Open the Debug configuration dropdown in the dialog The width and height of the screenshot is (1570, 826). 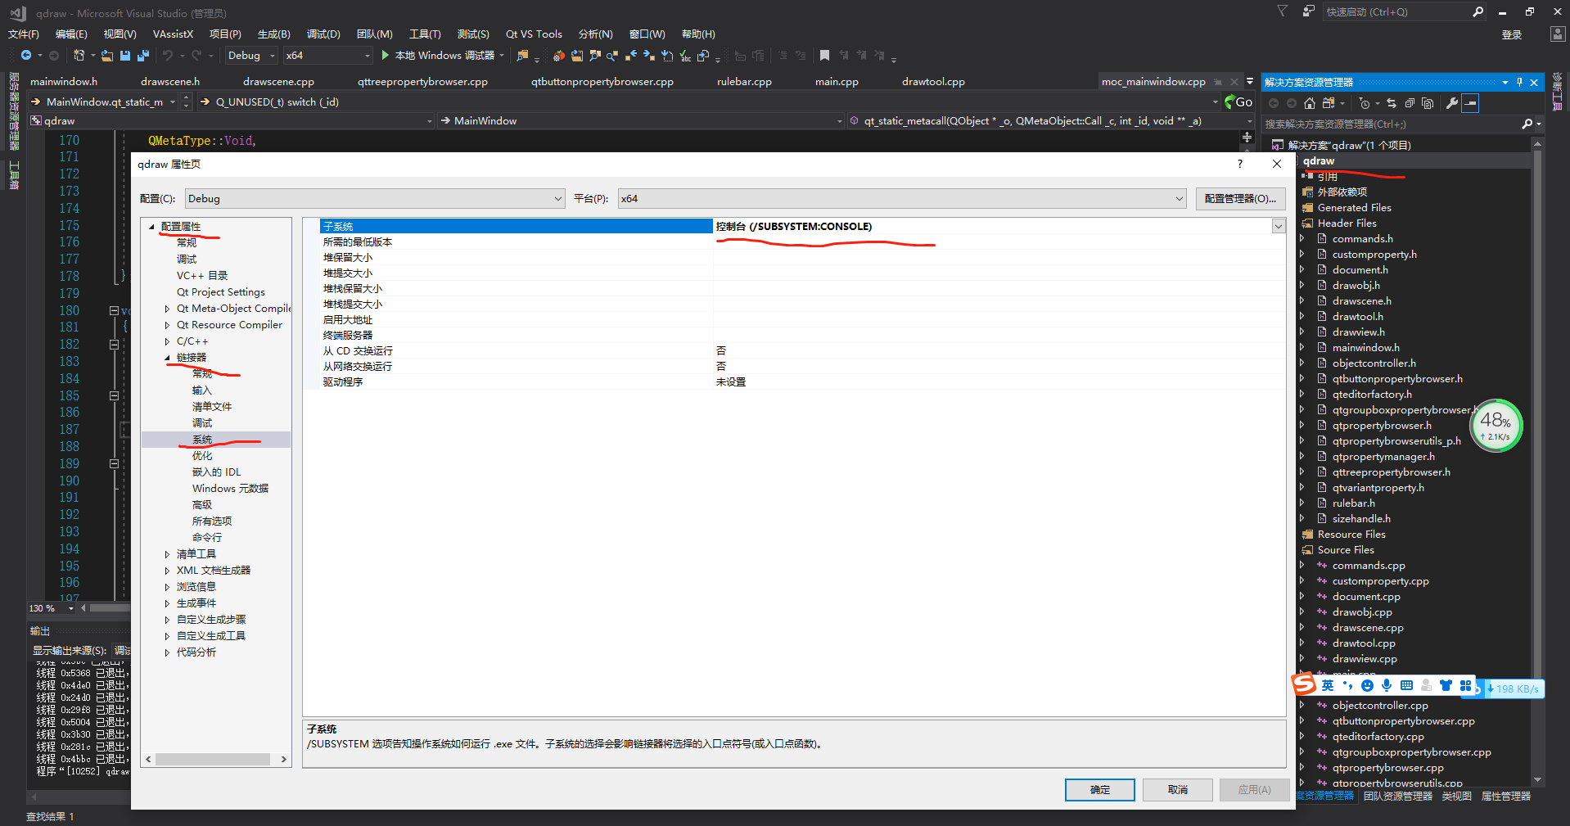click(x=557, y=198)
